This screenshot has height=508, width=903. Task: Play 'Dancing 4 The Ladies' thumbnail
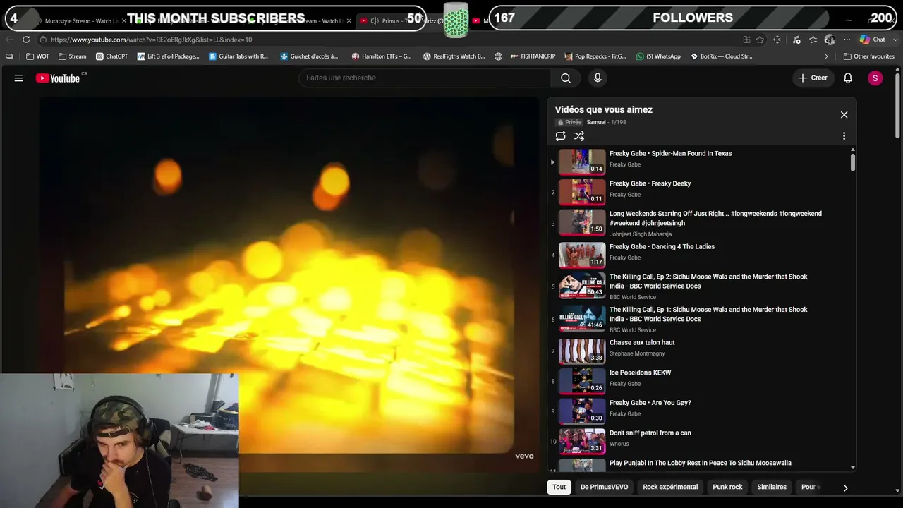coord(582,255)
